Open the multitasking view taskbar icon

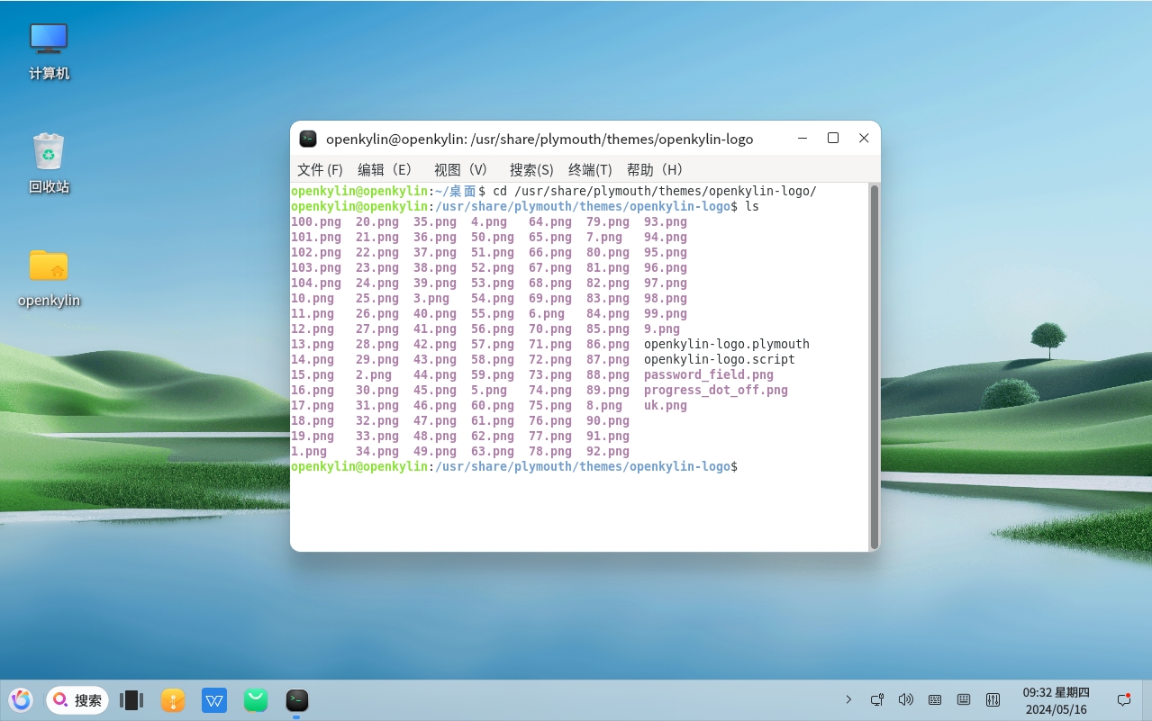coord(132,699)
